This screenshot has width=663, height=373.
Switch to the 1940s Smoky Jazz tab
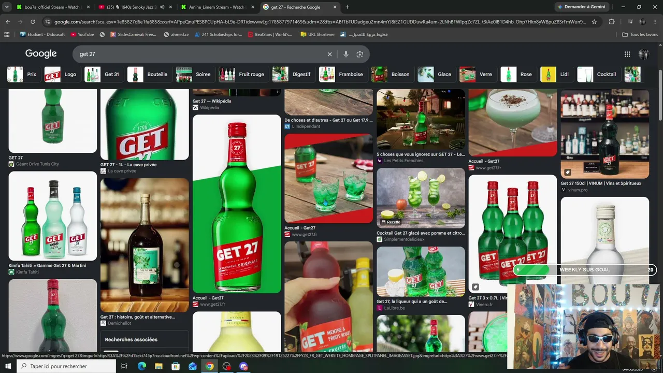tap(136, 7)
